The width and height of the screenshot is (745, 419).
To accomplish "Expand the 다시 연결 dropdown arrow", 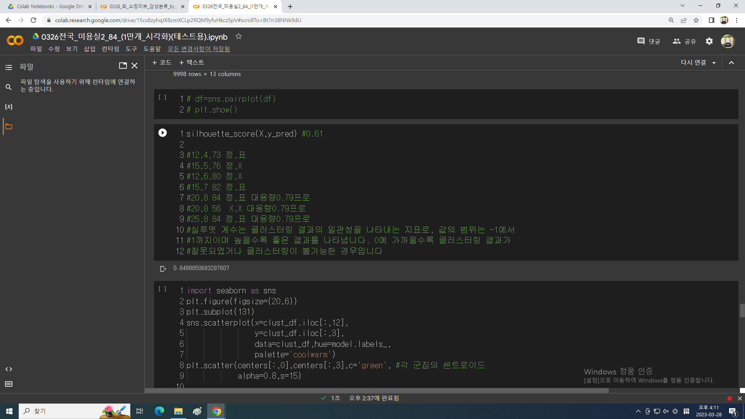I will 714,63.
